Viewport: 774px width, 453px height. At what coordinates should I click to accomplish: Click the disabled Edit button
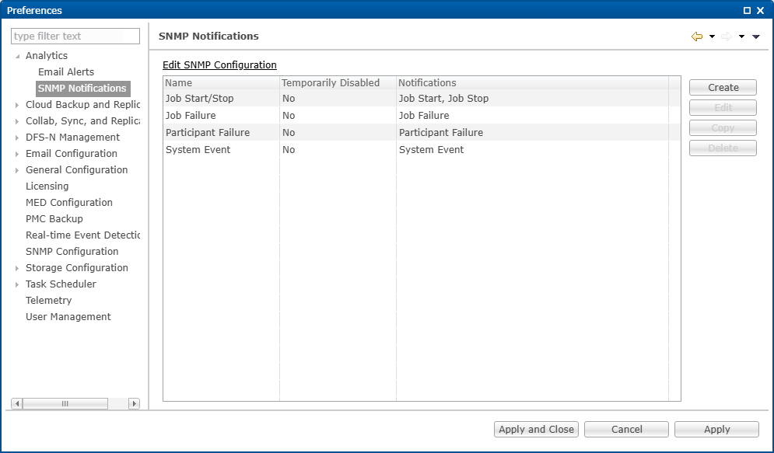pos(723,107)
